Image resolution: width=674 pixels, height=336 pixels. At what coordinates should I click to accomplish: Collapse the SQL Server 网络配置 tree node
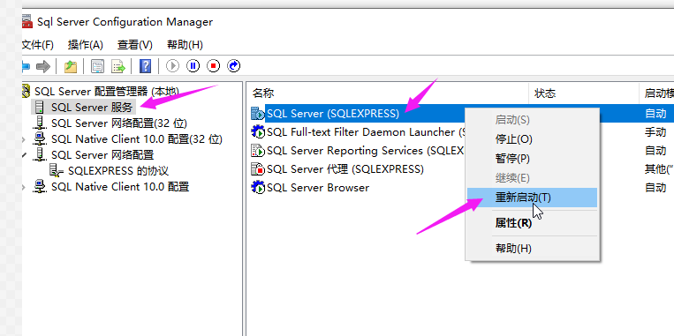pyautogui.click(x=24, y=155)
